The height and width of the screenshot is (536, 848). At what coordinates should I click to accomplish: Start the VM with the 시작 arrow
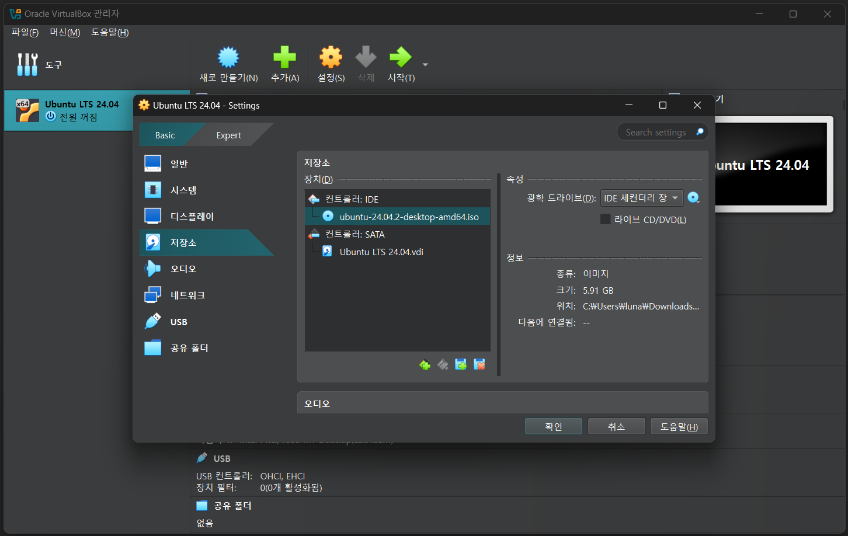click(x=401, y=58)
